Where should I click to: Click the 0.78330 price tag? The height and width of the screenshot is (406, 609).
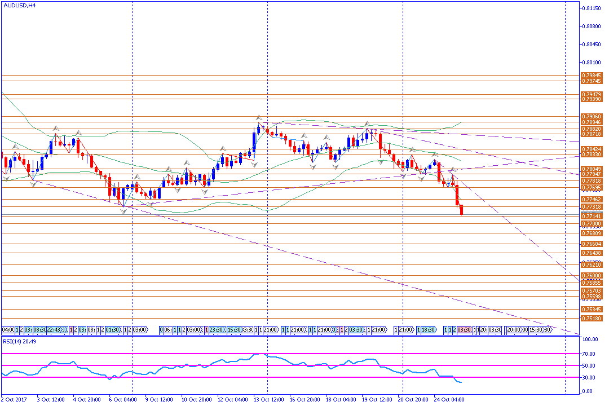pyautogui.click(x=592, y=155)
